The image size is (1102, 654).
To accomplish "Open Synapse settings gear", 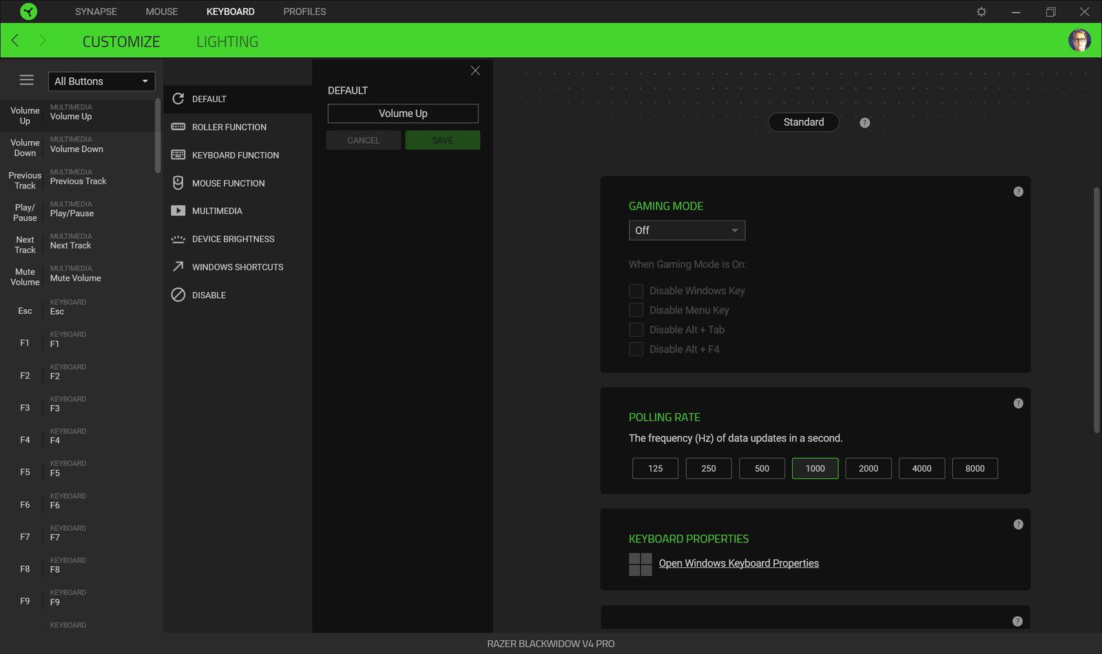I will 981,12.
